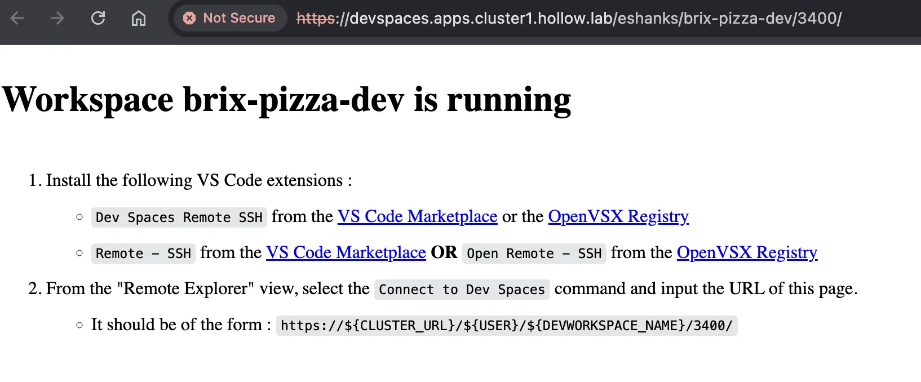Click 'Install the following VS Code extensions' text

(x=199, y=180)
